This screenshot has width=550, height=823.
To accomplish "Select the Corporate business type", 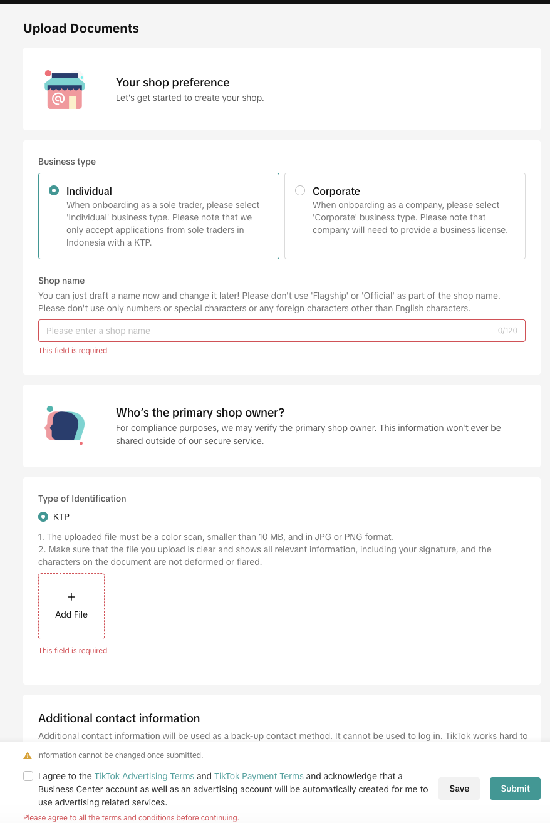I will (301, 191).
